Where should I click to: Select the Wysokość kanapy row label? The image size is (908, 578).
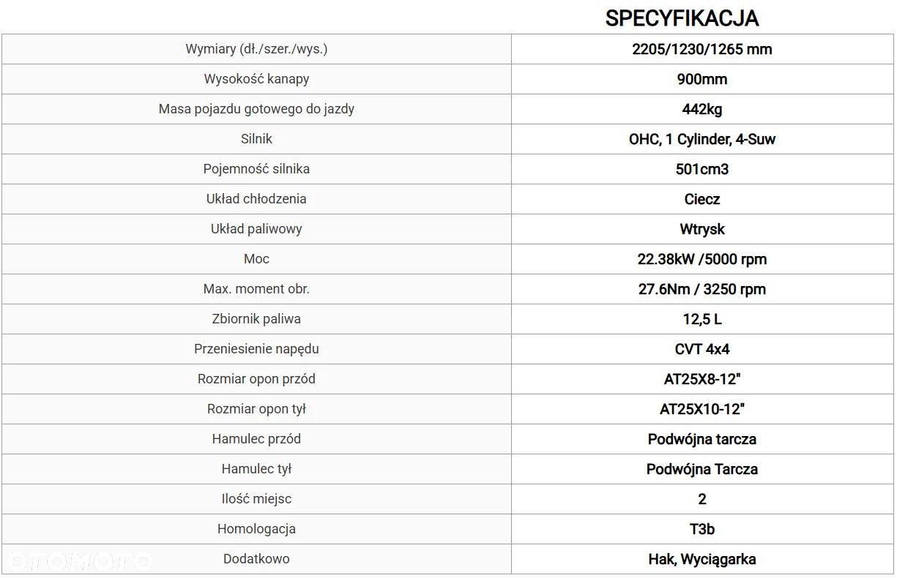click(x=256, y=79)
